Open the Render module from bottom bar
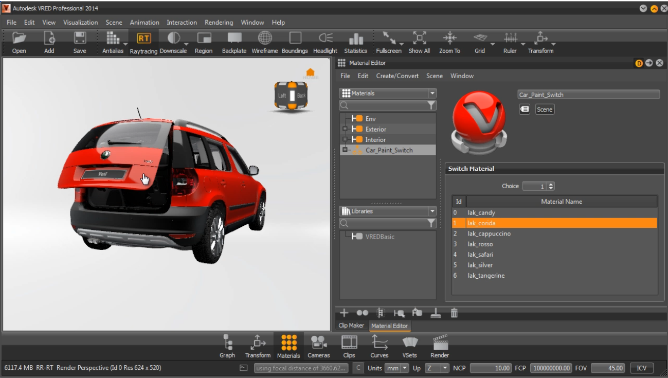This screenshot has height=378, width=668. (440, 346)
